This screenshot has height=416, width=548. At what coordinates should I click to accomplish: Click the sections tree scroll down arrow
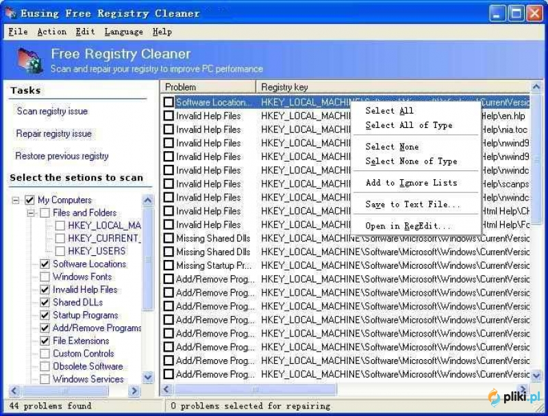tap(148, 377)
